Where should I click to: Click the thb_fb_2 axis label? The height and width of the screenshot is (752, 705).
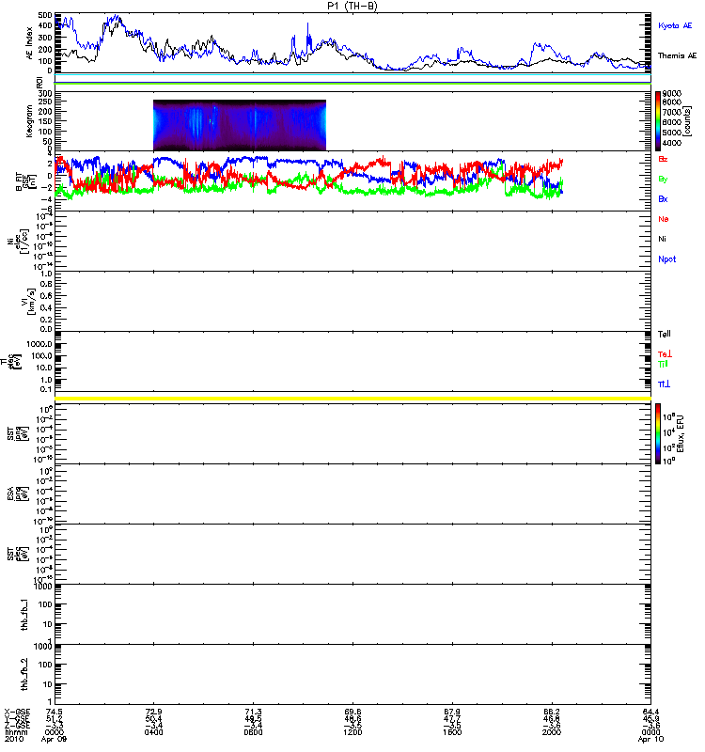[24, 674]
